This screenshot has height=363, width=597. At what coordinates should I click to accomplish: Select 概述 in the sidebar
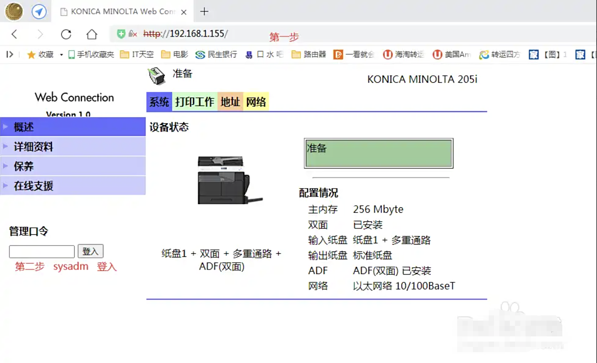[73, 126]
